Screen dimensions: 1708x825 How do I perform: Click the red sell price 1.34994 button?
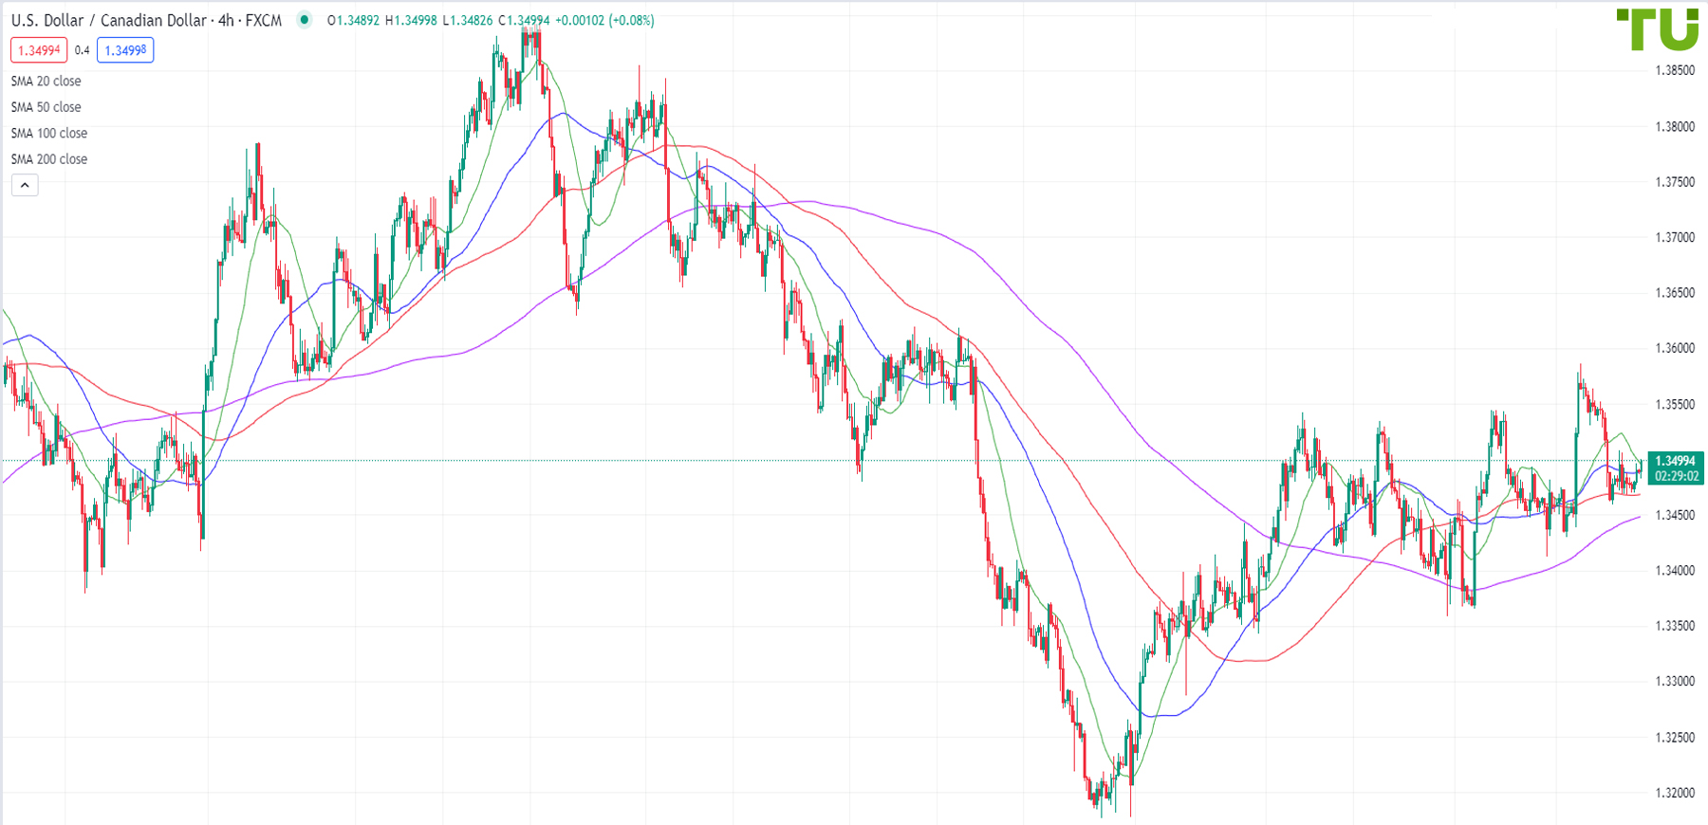tap(39, 50)
